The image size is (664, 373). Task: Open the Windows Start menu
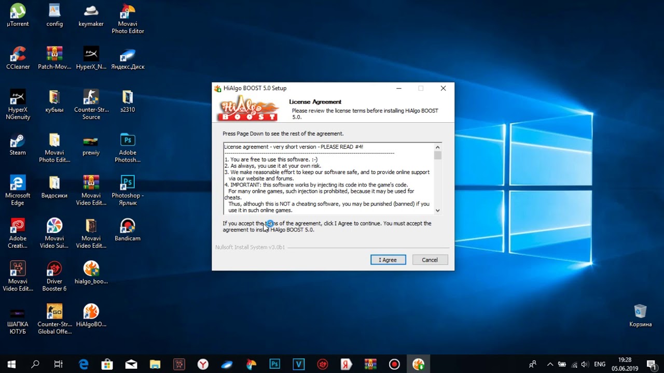coord(11,364)
